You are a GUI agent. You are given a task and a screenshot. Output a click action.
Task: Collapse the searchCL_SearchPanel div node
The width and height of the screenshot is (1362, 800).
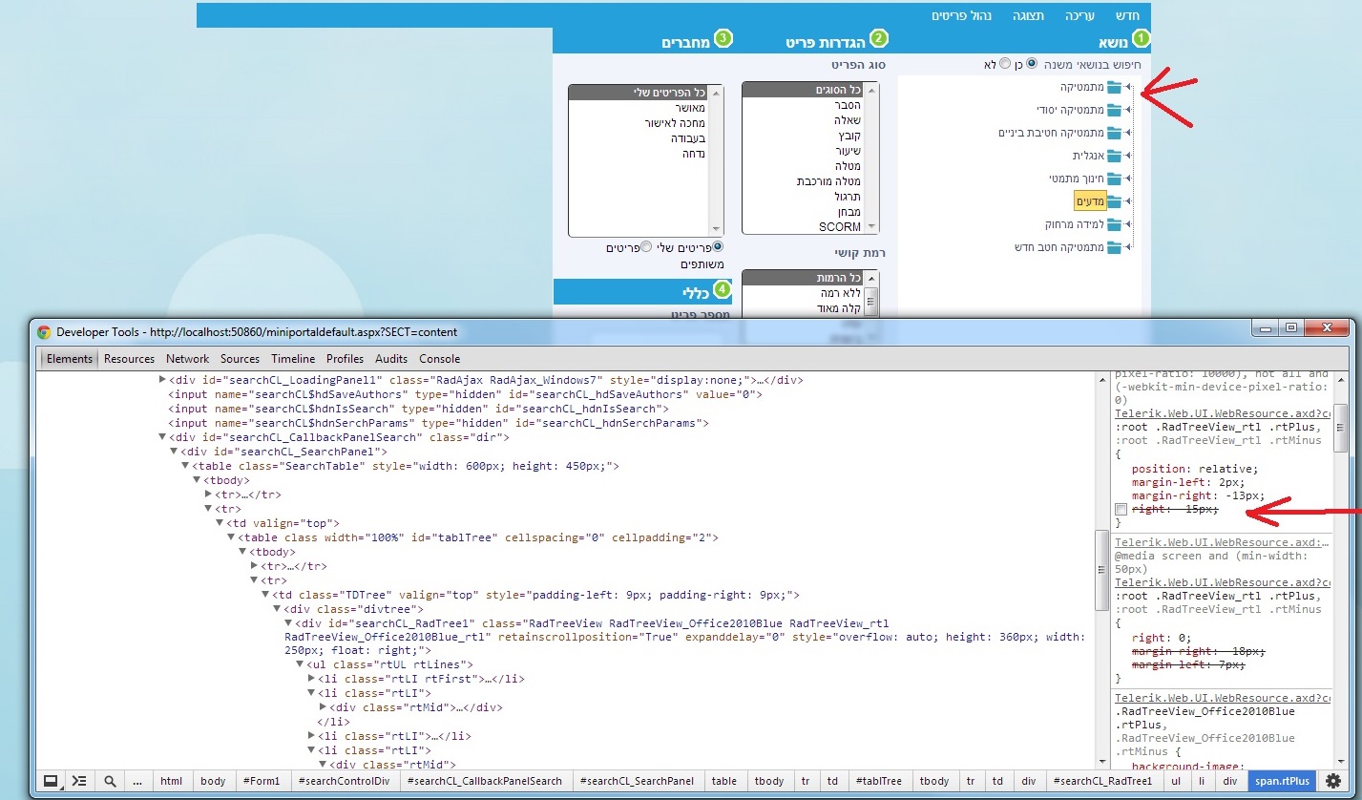click(174, 452)
